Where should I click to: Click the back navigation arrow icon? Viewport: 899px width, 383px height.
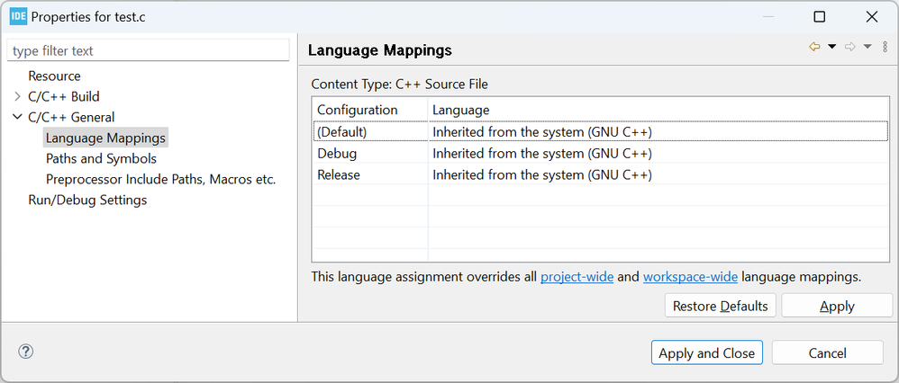pos(814,47)
